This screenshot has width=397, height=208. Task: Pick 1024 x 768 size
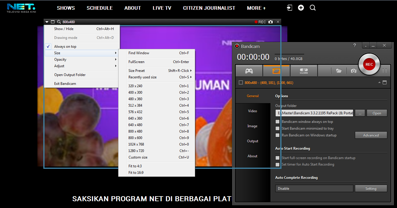[x=157, y=144]
